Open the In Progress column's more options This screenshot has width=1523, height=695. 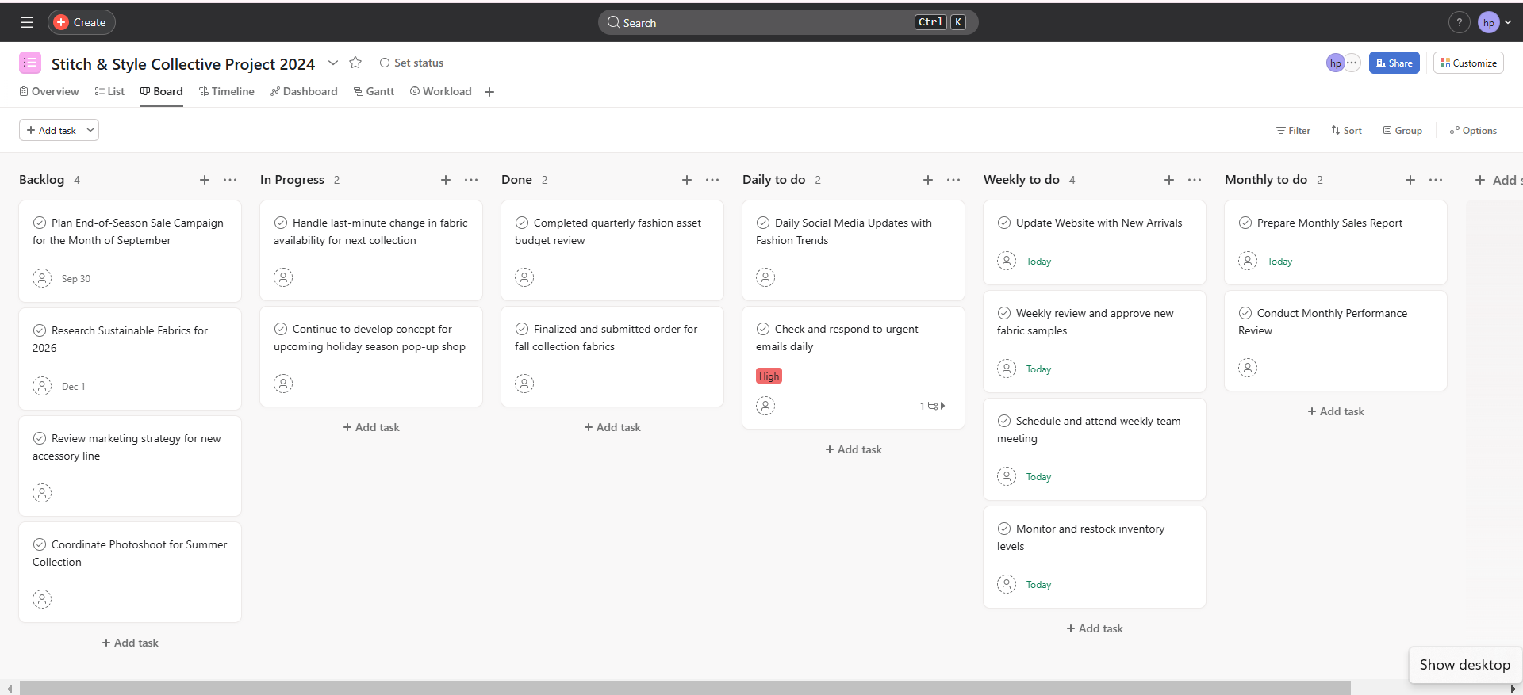click(471, 180)
